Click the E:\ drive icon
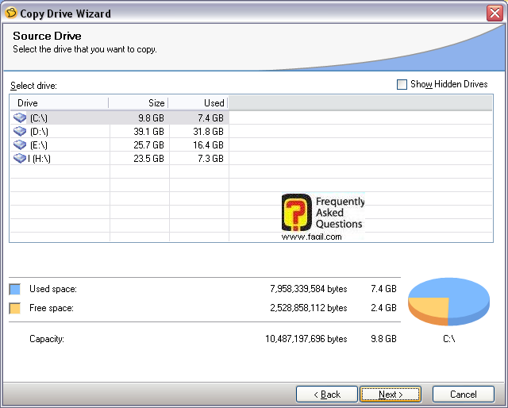508x408 pixels. pos(20,144)
